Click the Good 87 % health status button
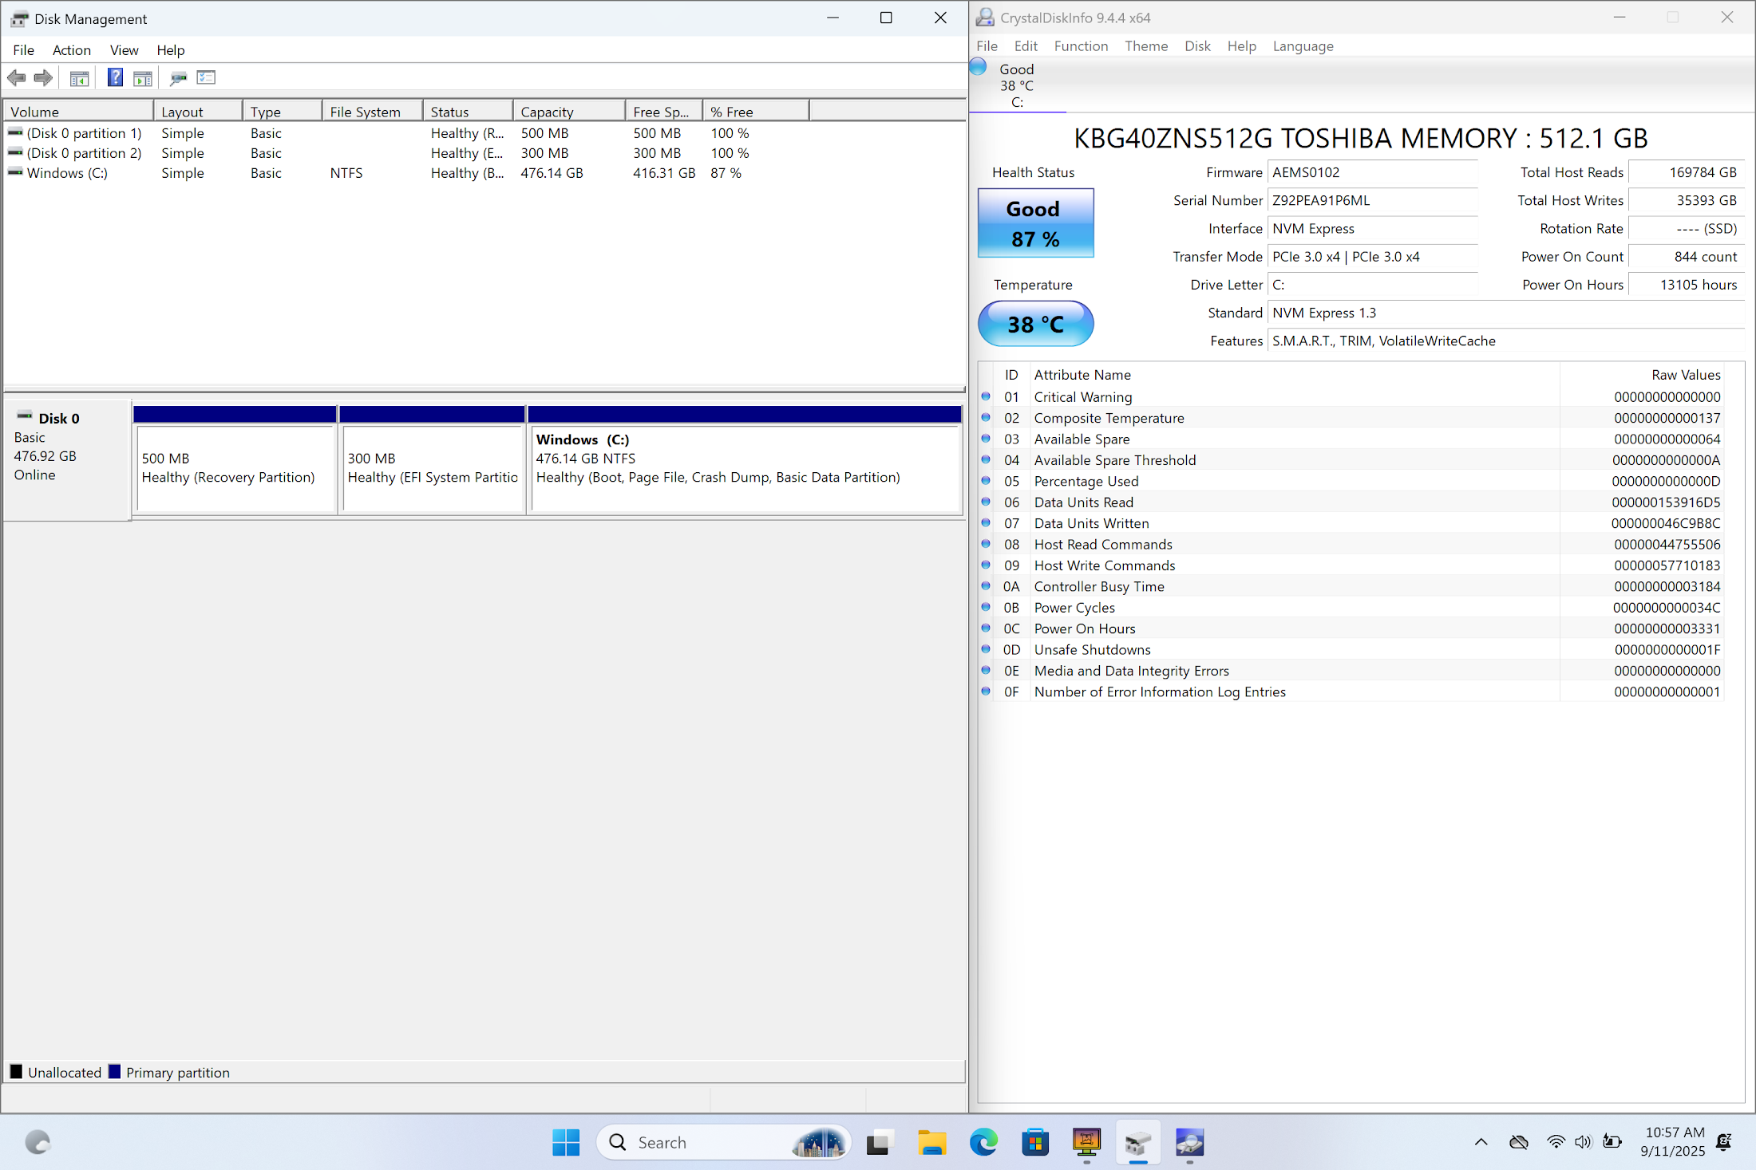The width and height of the screenshot is (1756, 1170). pos(1035,223)
